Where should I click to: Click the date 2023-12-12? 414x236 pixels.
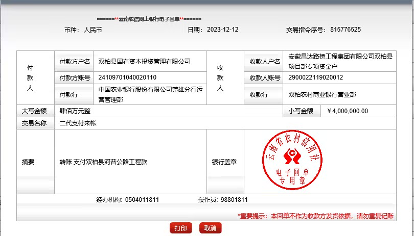222,30
